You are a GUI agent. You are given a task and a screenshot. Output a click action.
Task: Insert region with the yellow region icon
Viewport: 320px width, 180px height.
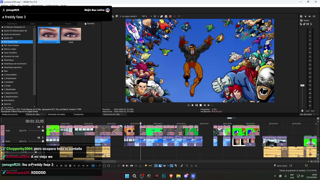click(x=150, y=165)
